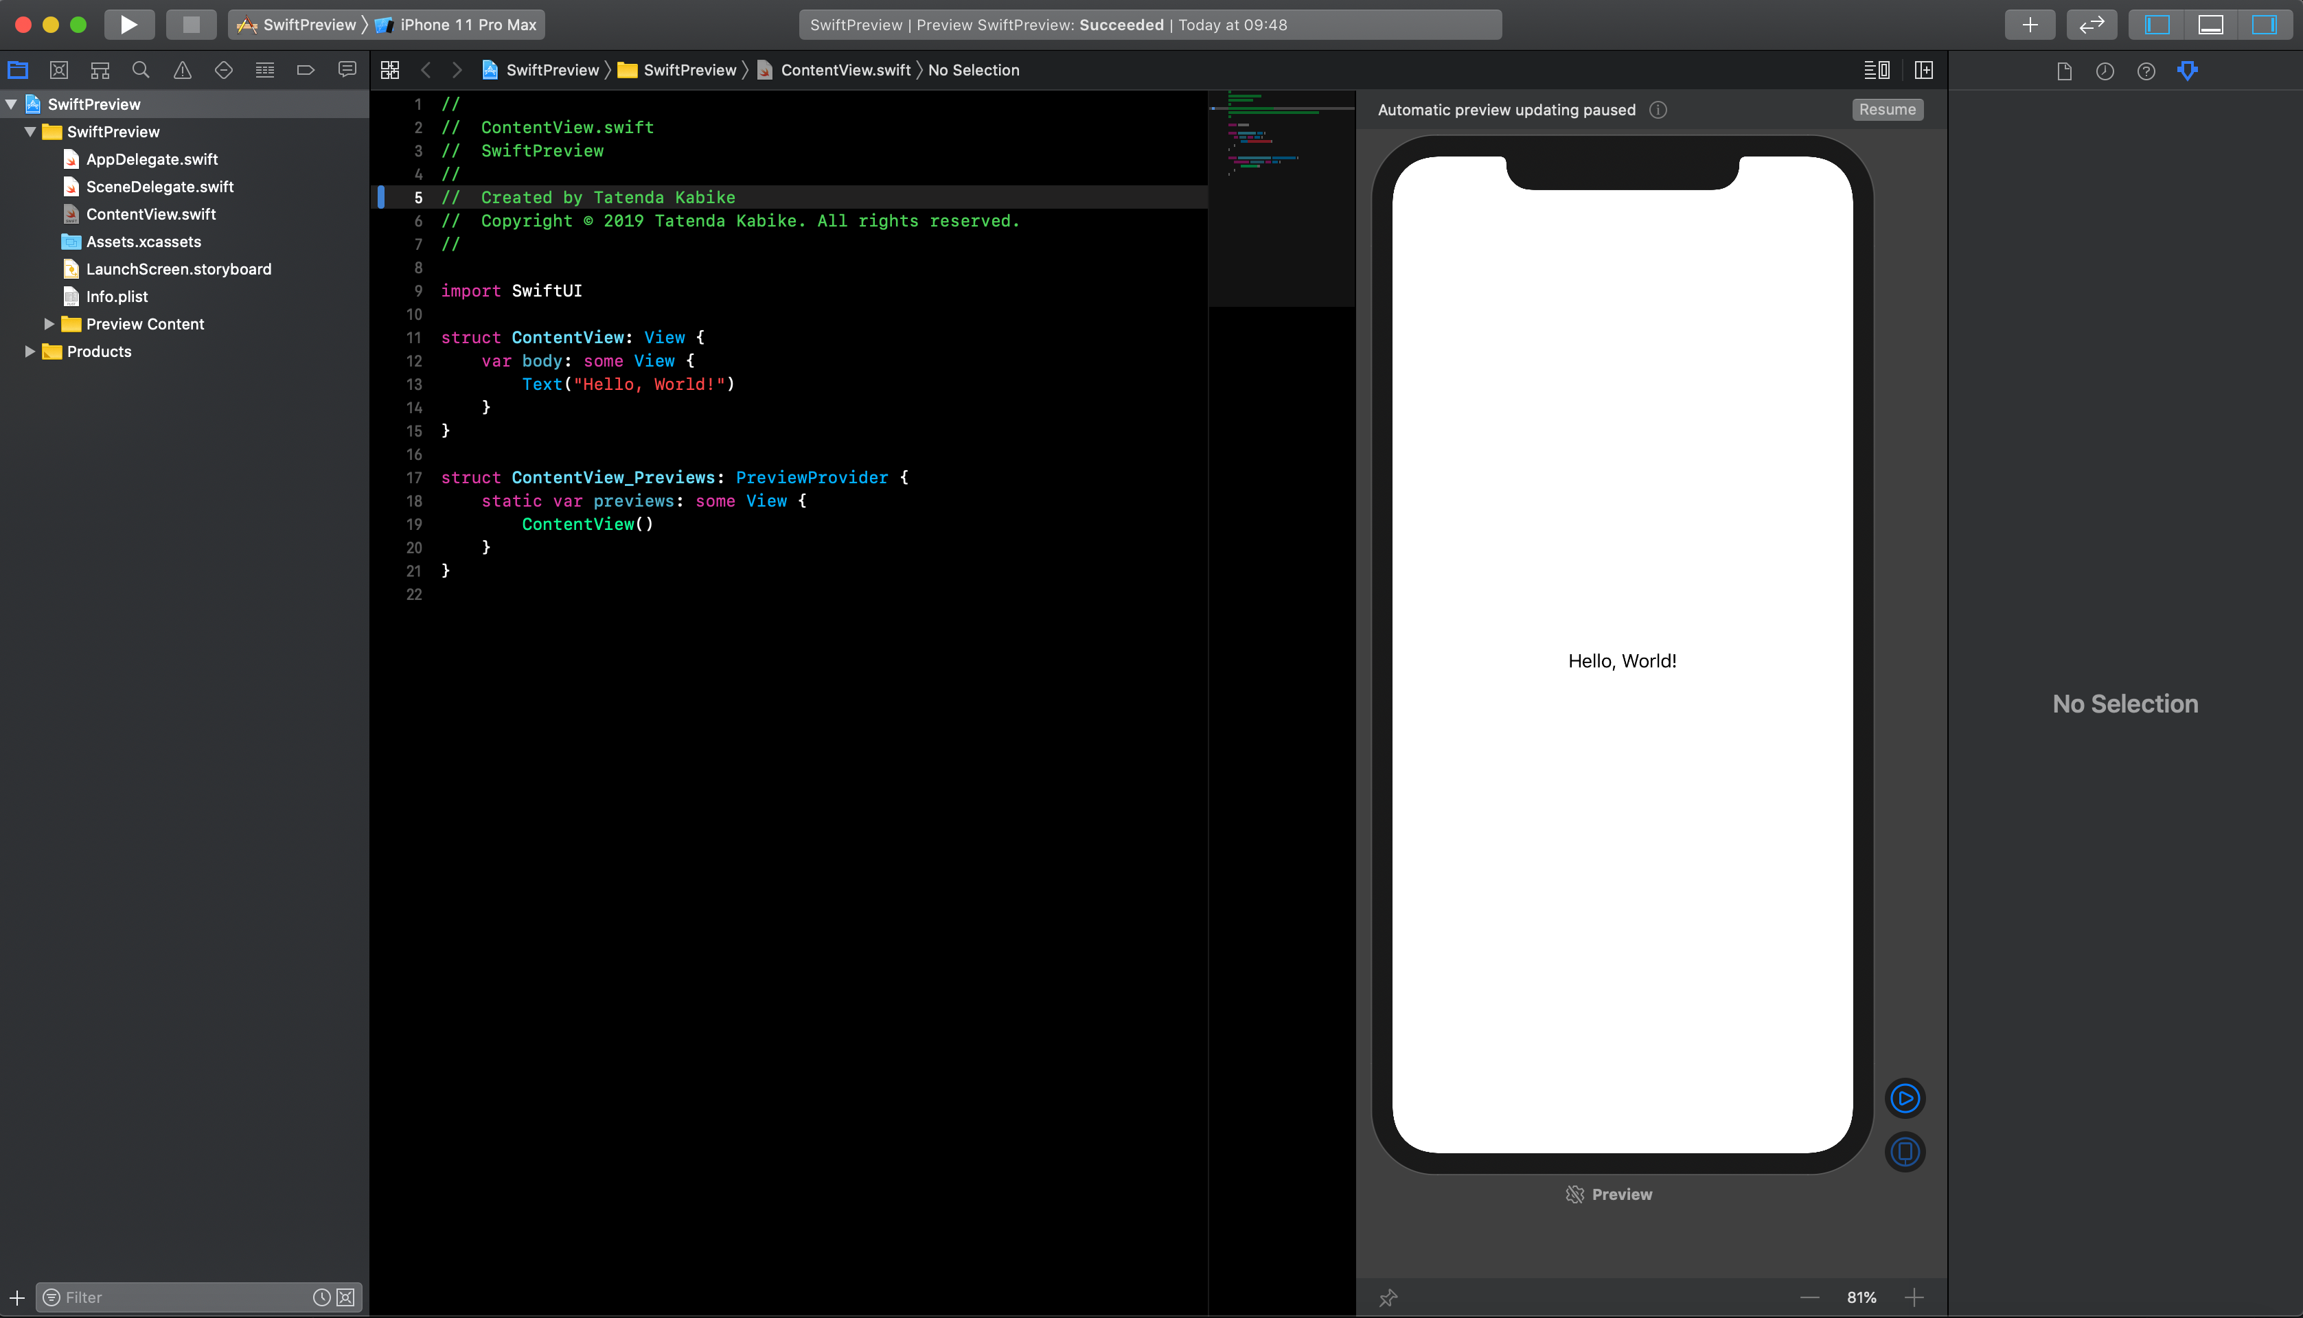Open the Issue navigator warning icon
The width and height of the screenshot is (2303, 1318).
coord(182,70)
